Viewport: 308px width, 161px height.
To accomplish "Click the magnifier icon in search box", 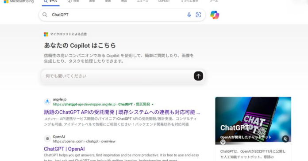I will (45, 15).
